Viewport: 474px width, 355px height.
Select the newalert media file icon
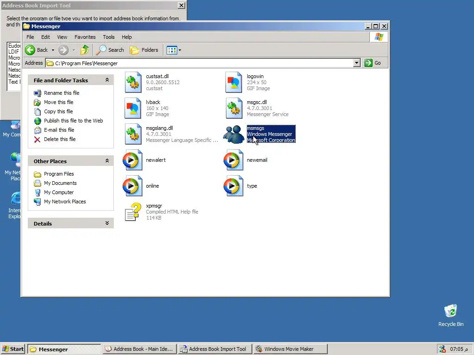pyautogui.click(x=132, y=160)
